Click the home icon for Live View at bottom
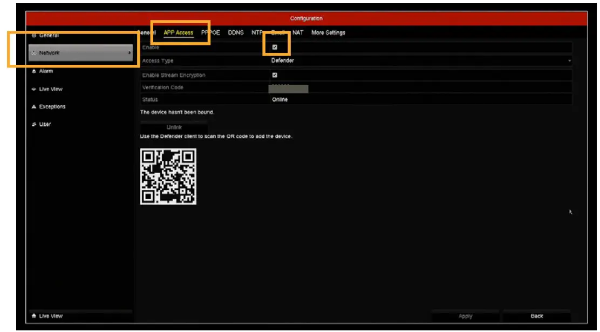The height and width of the screenshot is (332, 600). pos(34,316)
